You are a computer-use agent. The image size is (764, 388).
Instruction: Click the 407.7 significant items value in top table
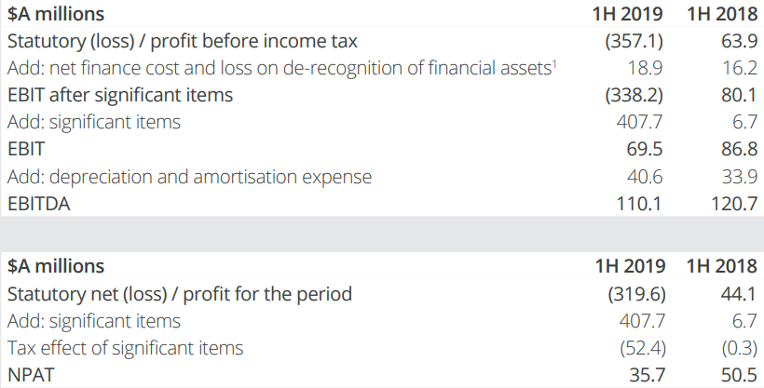point(640,122)
